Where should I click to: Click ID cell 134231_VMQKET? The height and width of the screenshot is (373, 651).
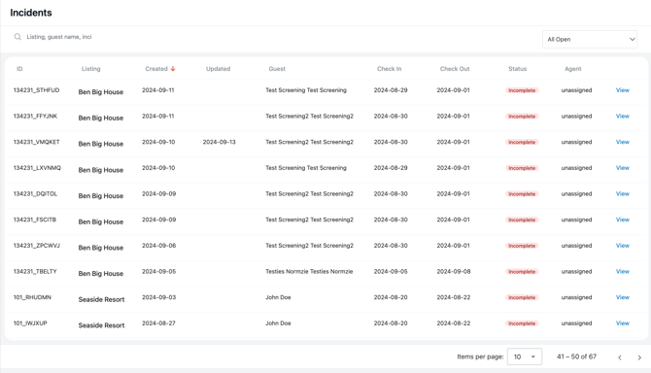pos(36,142)
